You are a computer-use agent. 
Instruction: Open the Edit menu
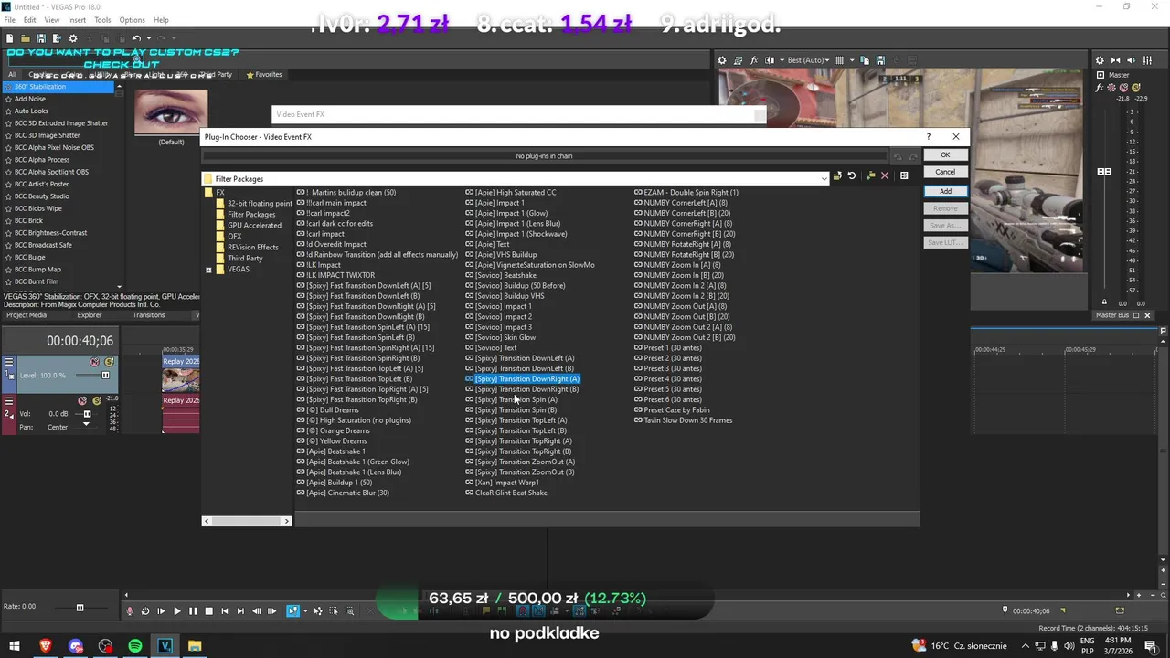(x=30, y=20)
